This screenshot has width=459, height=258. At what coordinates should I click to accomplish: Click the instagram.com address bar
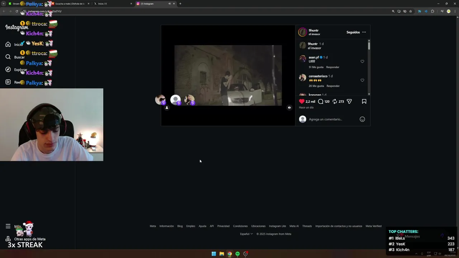pyautogui.click(x=208, y=11)
